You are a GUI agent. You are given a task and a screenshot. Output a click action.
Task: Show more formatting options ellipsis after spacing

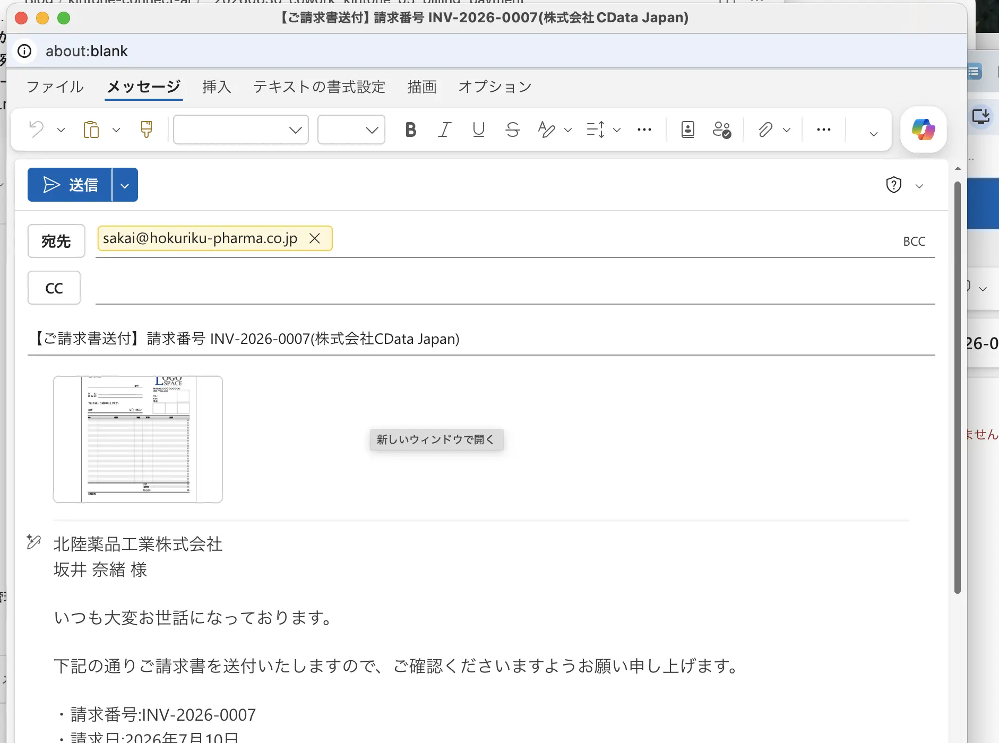pos(644,129)
